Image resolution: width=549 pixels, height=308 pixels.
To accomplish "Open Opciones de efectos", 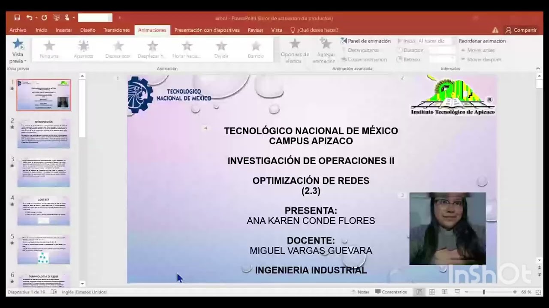I will click(295, 51).
